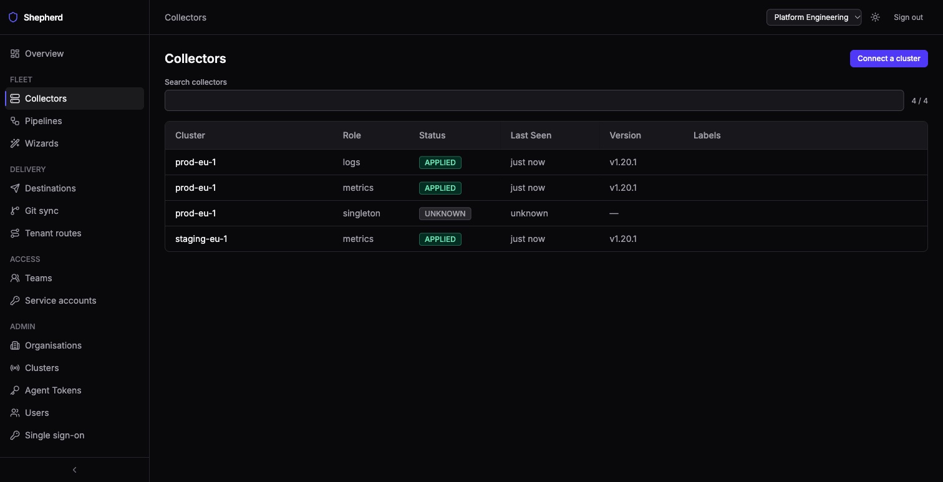This screenshot has width=943, height=482.
Task: Click the 4 / 4 results counter
Action: pyautogui.click(x=919, y=100)
